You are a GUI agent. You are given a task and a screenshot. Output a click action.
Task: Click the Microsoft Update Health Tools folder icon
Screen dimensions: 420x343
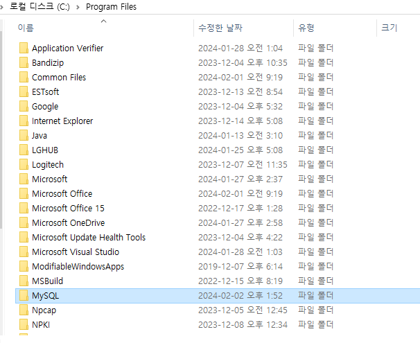[24, 237]
